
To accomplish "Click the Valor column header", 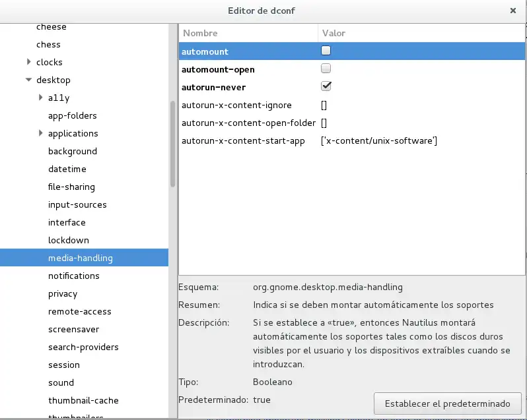I will click(421, 33).
